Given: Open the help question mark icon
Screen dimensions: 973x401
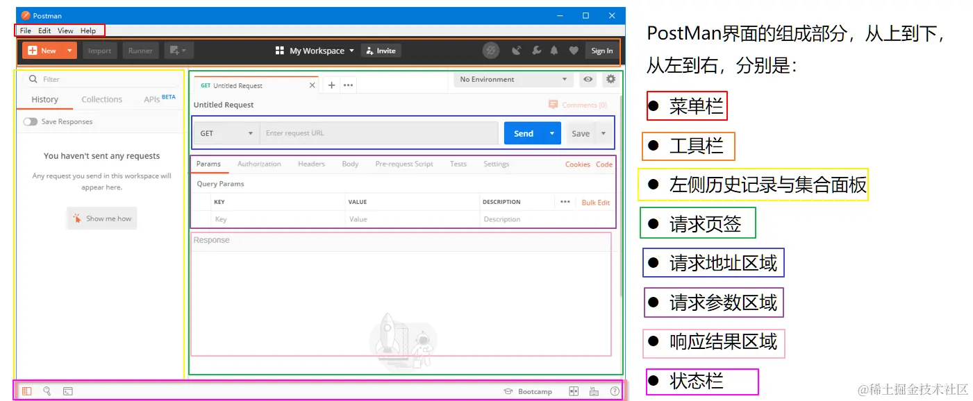Looking at the screenshot, I should point(615,391).
